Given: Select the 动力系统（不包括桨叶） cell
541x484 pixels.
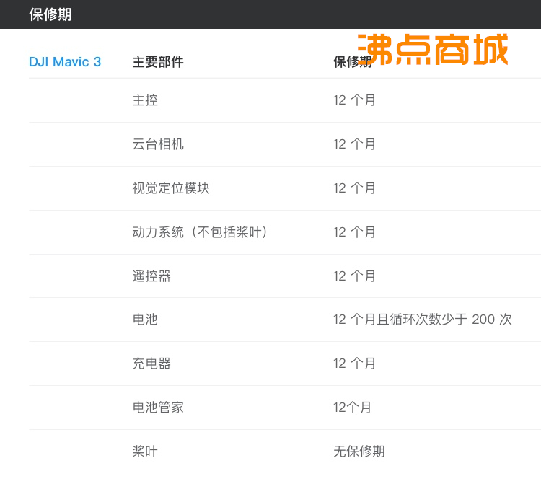Looking at the screenshot, I should (200, 232).
